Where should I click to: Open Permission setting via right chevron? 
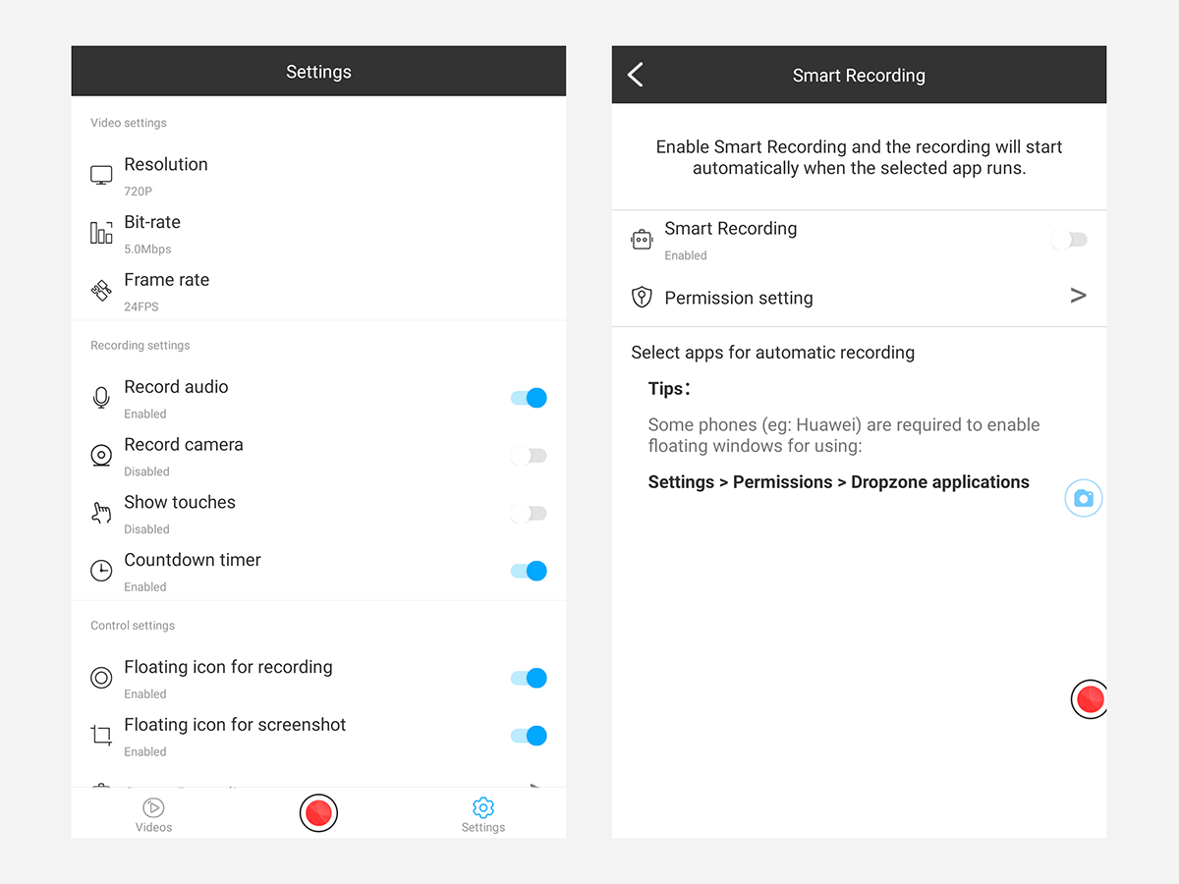coord(1078,296)
